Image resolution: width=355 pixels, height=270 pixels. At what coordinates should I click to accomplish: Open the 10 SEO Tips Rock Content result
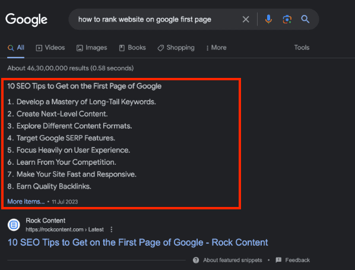click(138, 242)
